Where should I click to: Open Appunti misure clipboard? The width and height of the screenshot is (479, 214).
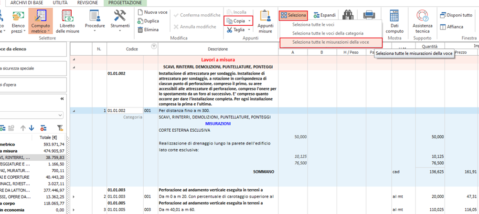click(265, 21)
